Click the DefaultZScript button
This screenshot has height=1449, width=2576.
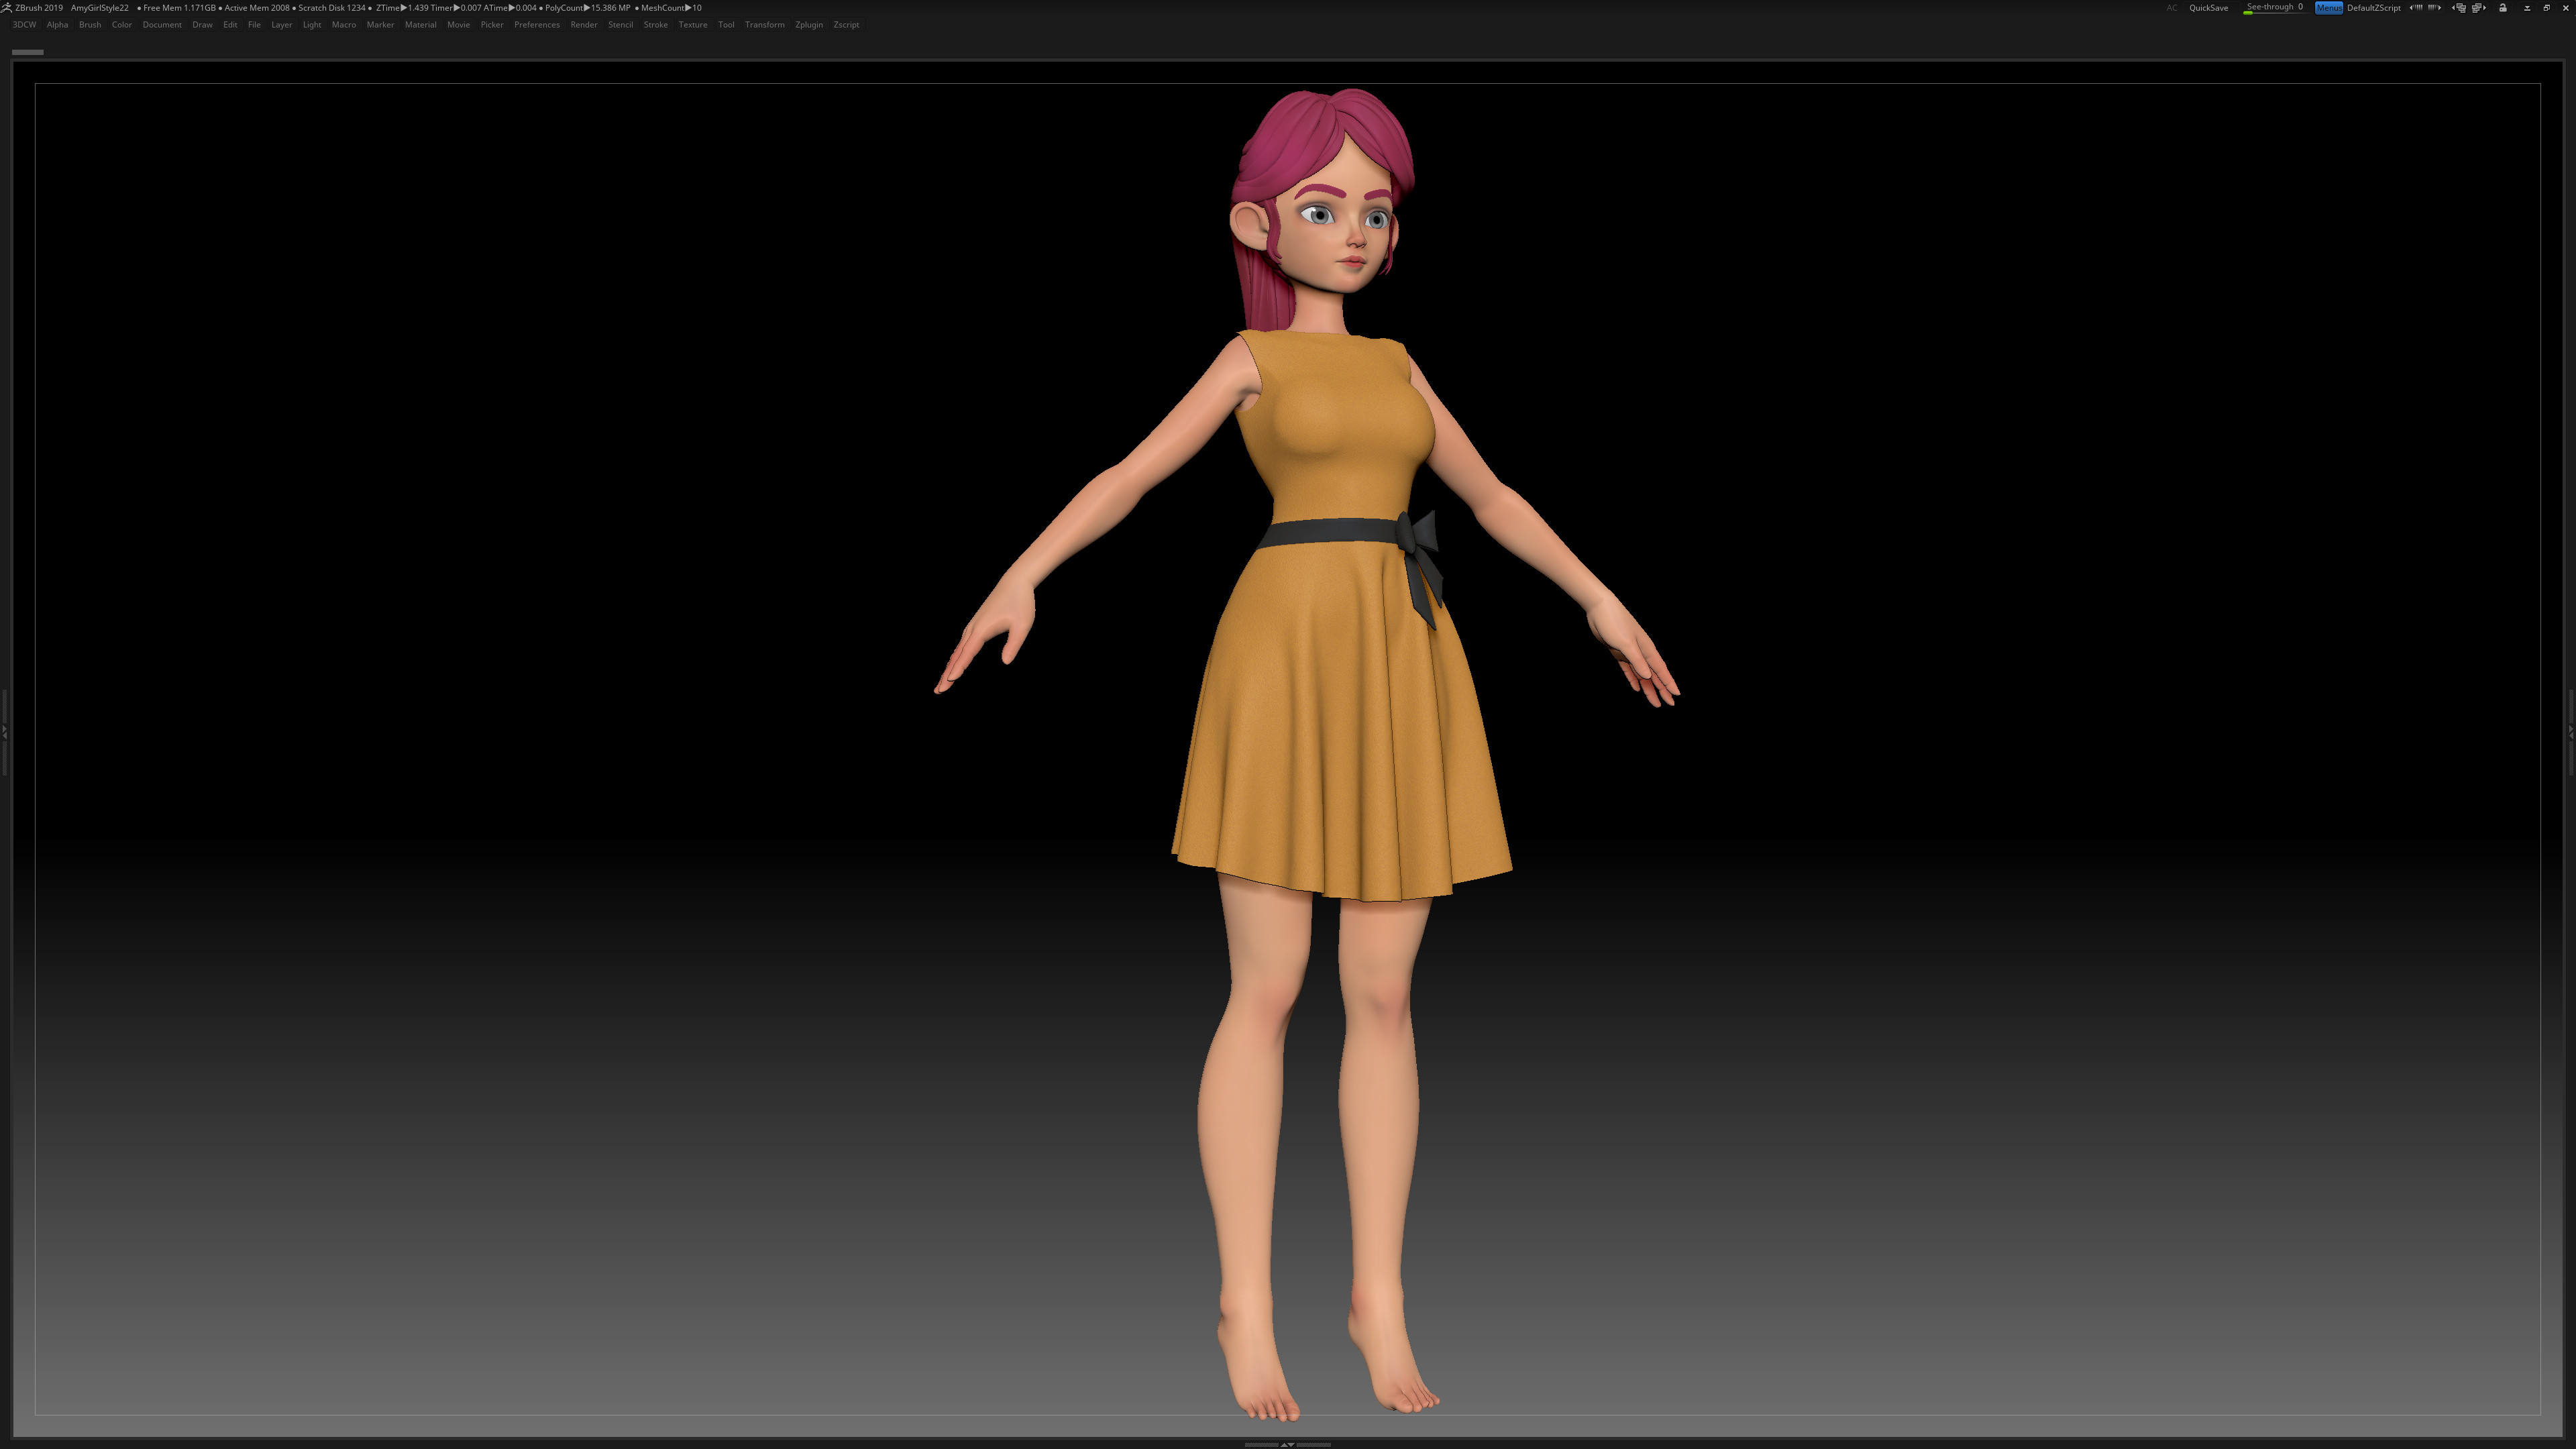(x=2373, y=8)
